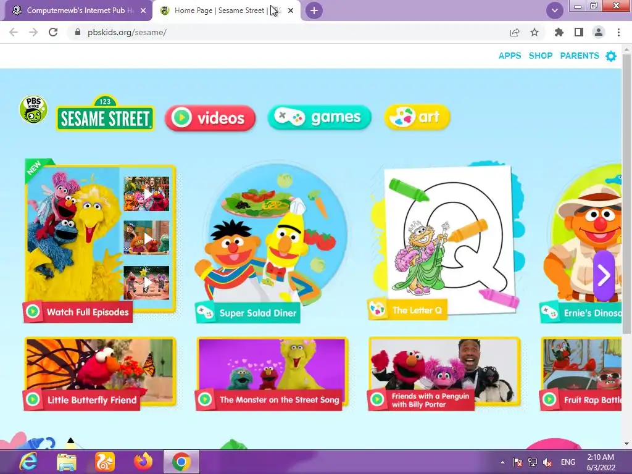Viewport: 632px width, 474px height.
Task: Open the videos section
Action: [x=210, y=118]
